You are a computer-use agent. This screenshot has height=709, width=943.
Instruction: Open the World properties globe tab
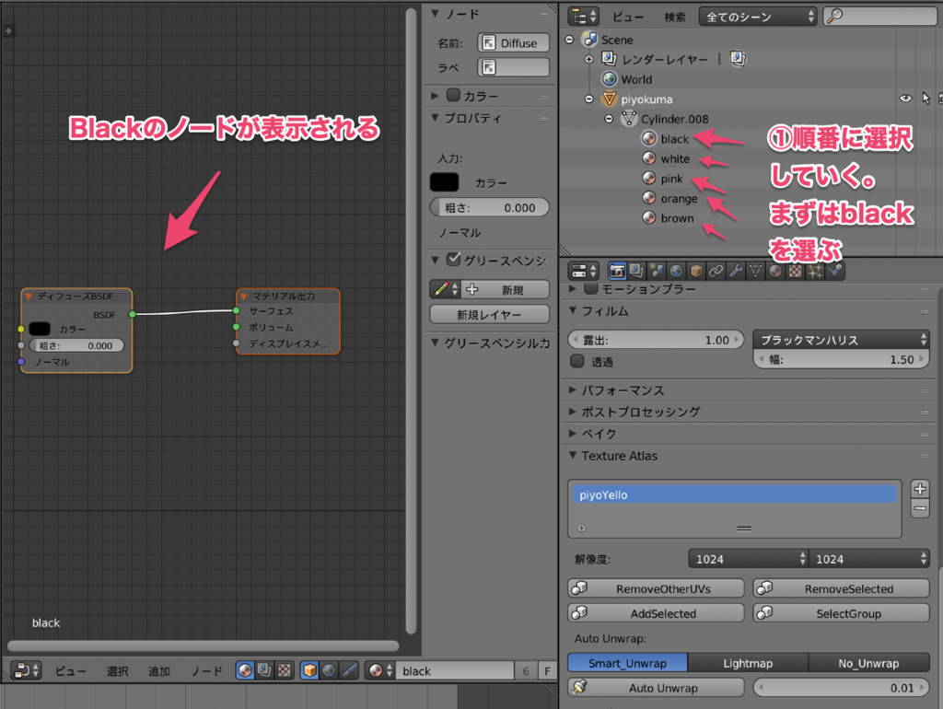[x=676, y=272]
